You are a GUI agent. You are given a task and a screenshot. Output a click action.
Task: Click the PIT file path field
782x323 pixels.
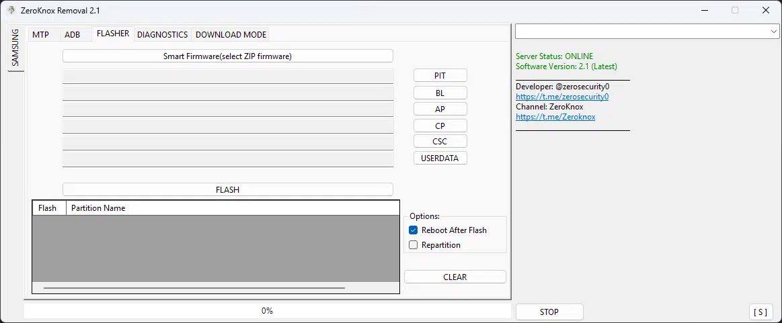228,76
